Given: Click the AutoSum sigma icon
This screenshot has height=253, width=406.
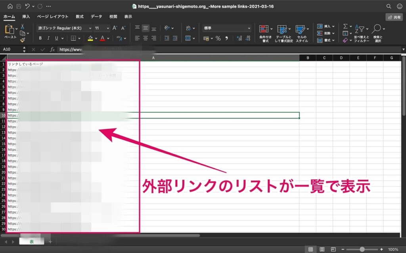Looking at the screenshot, I should tap(345, 26).
